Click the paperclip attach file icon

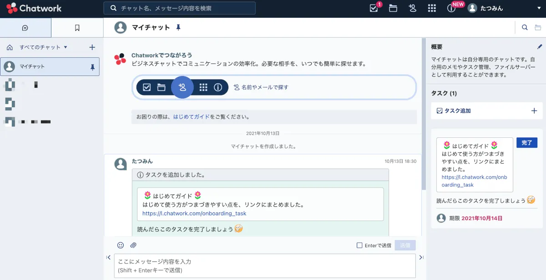[133, 245]
